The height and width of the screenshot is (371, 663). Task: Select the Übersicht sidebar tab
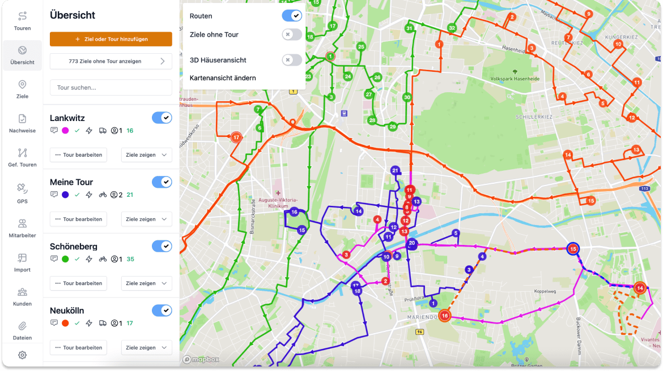tap(23, 55)
